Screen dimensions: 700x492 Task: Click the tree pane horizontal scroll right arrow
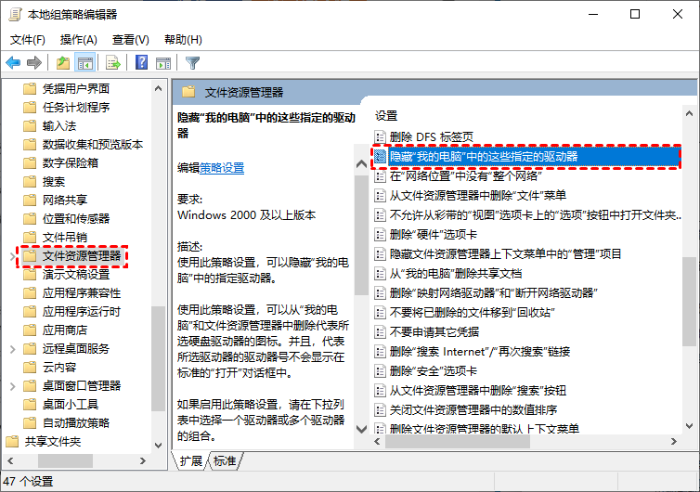point(143,460)
